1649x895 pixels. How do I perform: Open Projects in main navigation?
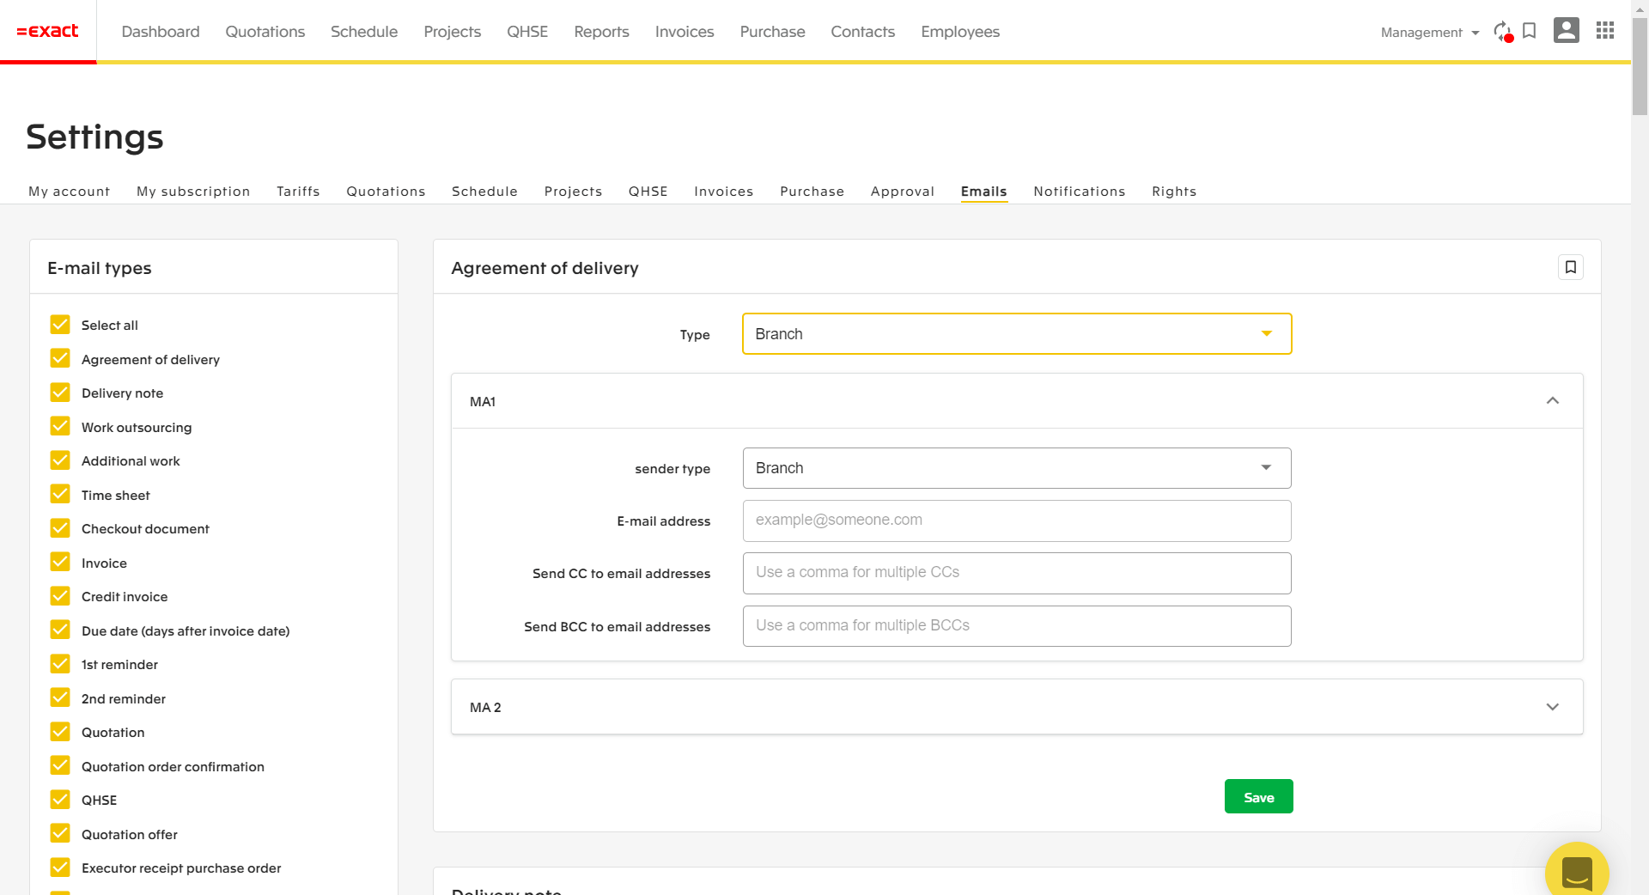click(x=453, y=32)
